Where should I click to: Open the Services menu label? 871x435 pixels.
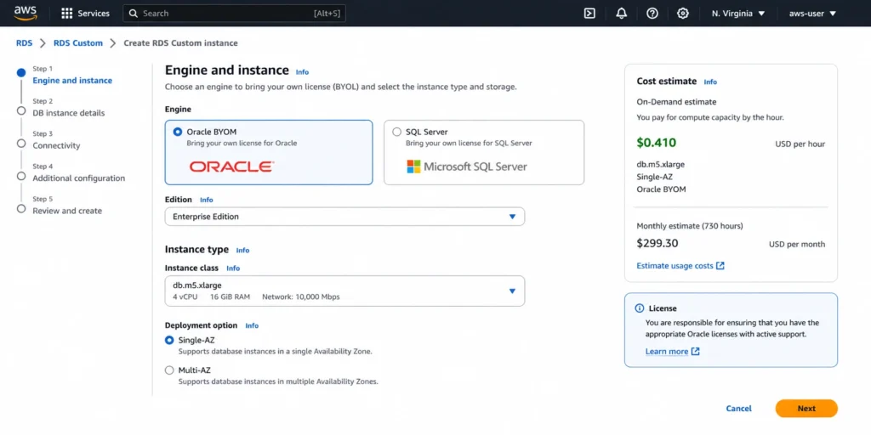pos(94,14)
